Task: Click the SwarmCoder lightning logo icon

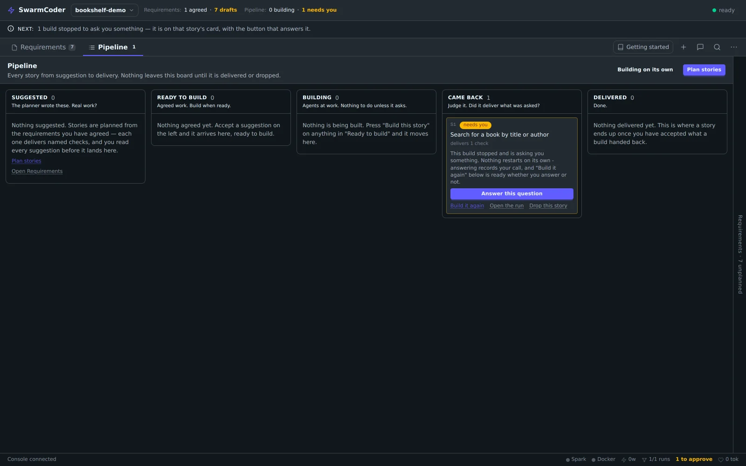Action: click(x=11, y=10)
